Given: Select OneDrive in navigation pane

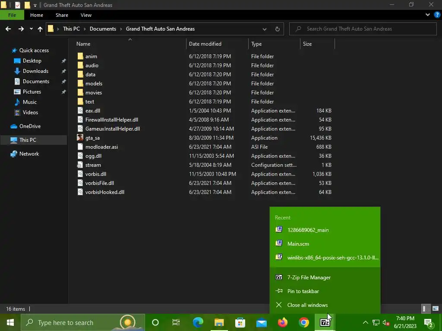Looking at the screenshot, I should point(30,126).
